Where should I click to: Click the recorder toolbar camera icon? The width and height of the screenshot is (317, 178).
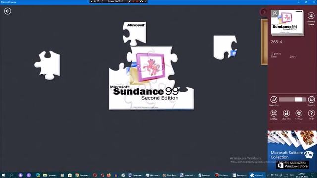(141, 1)
